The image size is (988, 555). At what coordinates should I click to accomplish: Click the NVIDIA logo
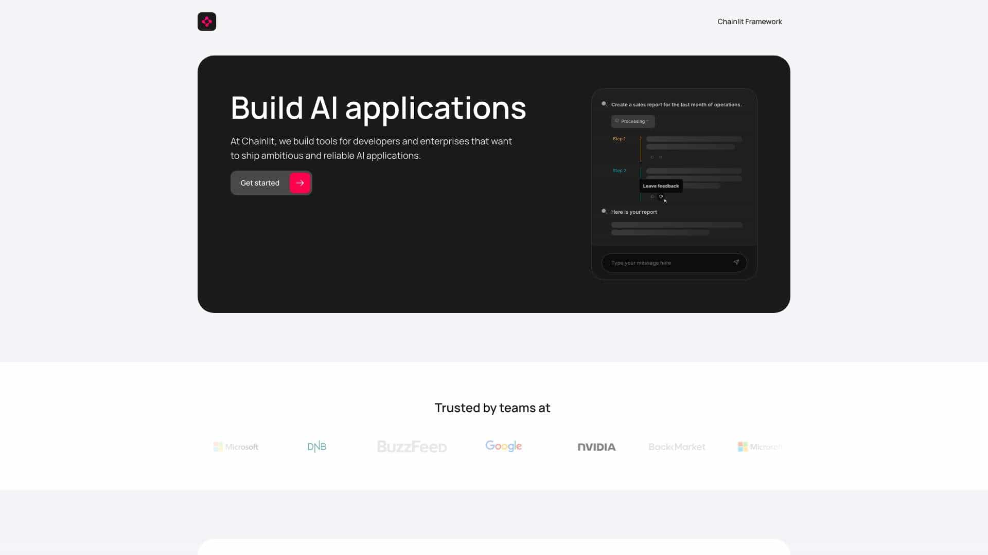[x=596, y=447]
